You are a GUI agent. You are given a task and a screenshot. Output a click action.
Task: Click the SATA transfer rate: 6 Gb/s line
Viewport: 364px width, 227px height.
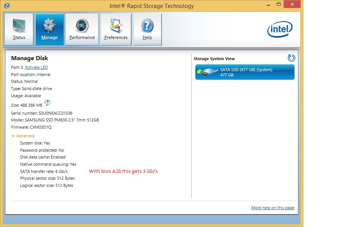click(x=44, y=171)
